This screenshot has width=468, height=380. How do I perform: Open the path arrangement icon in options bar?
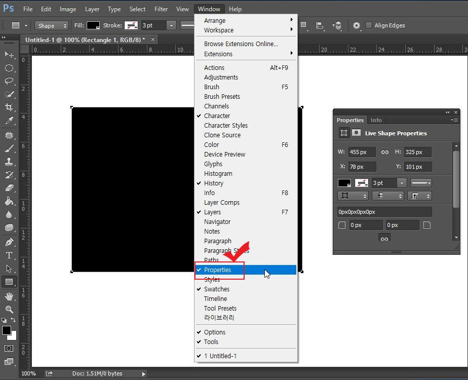pos(337,25)
